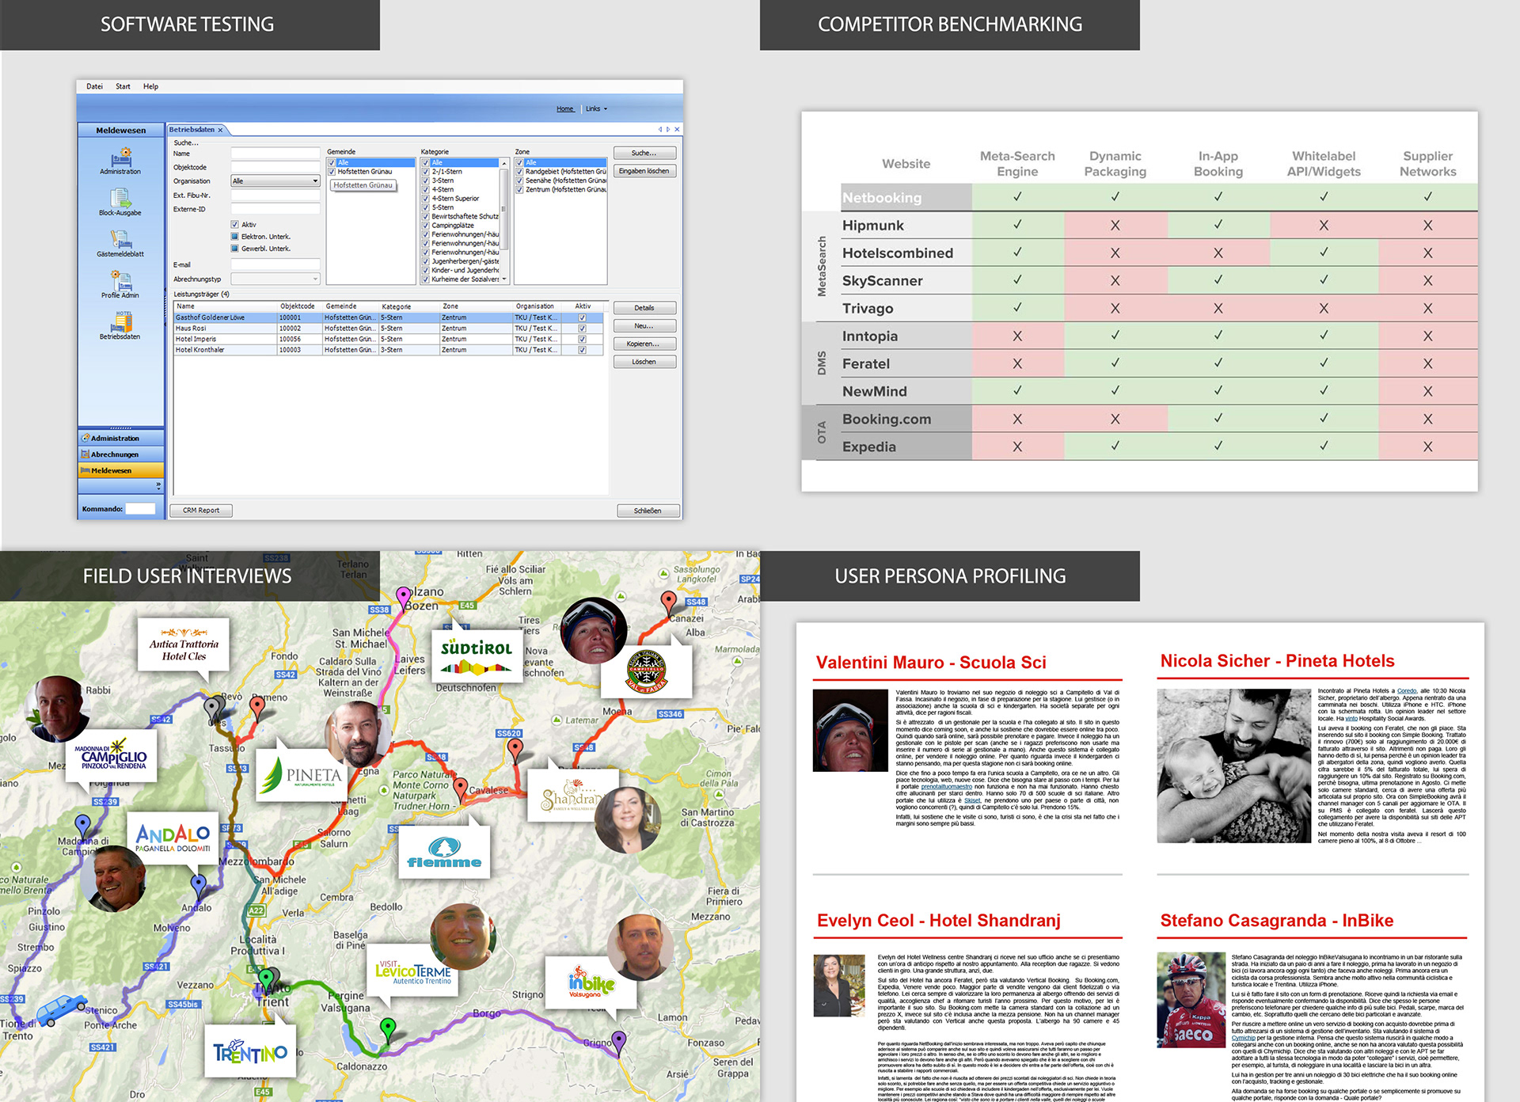Click the Eingaben löschen button
Screen dimensions: 1520x1102
(x=644, y=171)
